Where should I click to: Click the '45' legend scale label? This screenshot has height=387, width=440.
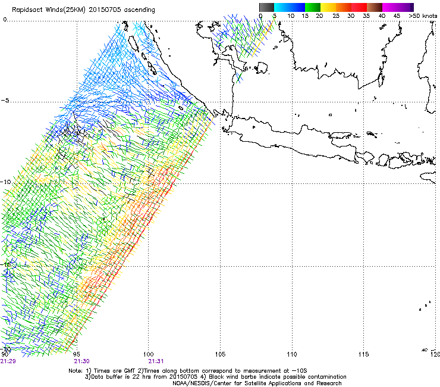397,16
